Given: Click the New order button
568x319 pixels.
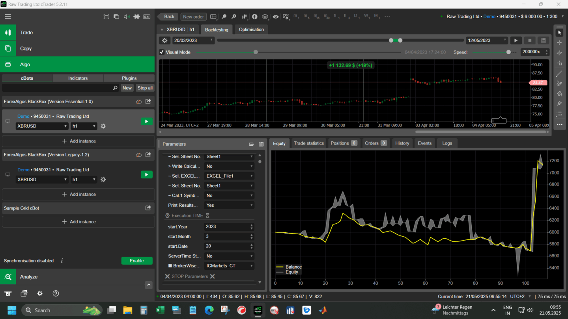Looking at the screenshot, I should point(193,17).
